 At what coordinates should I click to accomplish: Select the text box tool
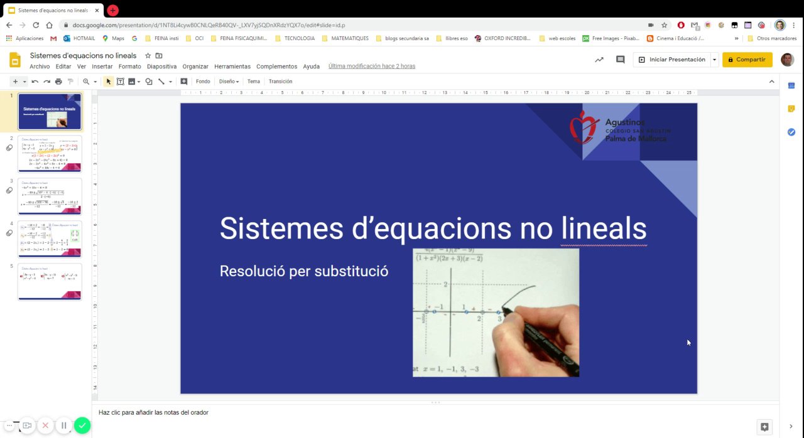(x=120, y=82)
